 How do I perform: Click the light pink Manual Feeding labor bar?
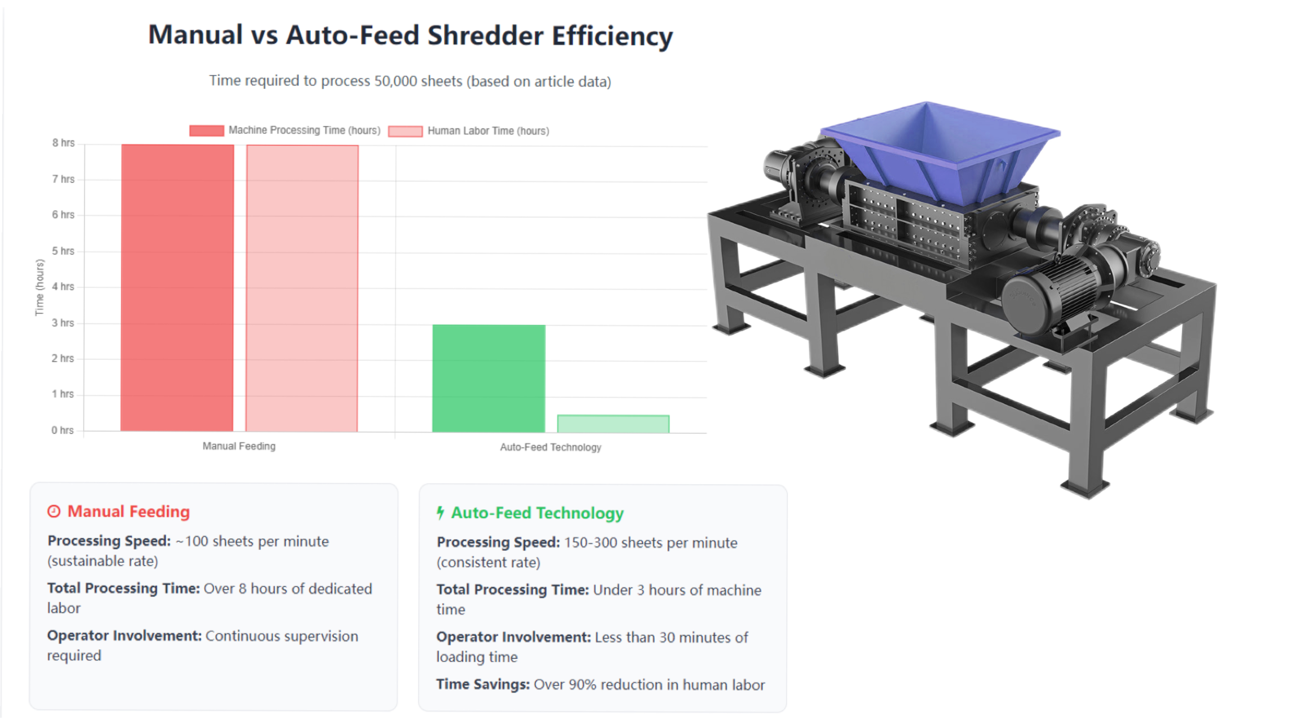tap(301, 288)
